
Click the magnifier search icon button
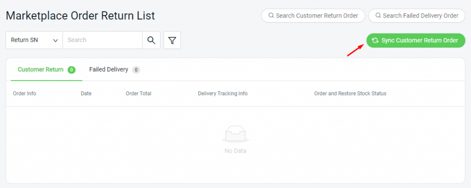(x=151, y=40)
